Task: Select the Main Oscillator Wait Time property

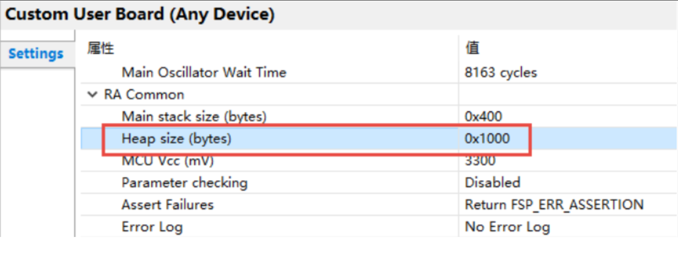Action: coord(204,73)
